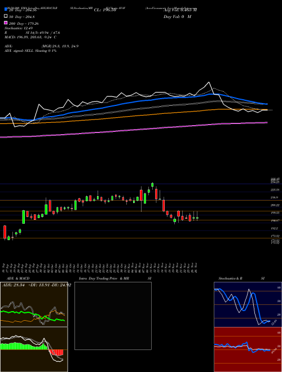
Task: Click the 192.2 price axis label
Action: 276,228
